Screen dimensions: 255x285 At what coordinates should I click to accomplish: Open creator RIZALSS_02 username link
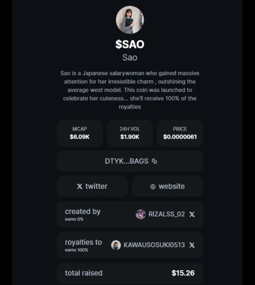click(x=167, y=214)
